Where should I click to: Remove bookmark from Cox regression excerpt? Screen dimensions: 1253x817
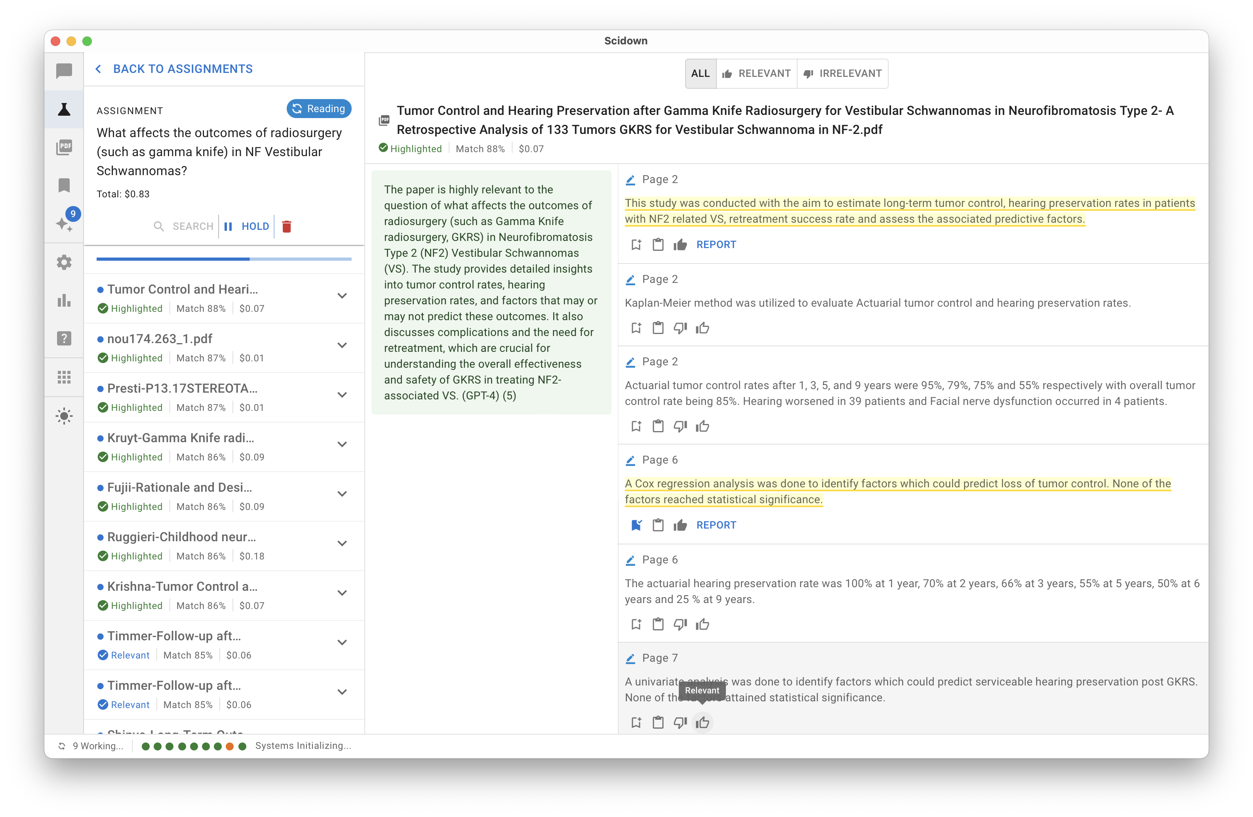tap(636, 525)
